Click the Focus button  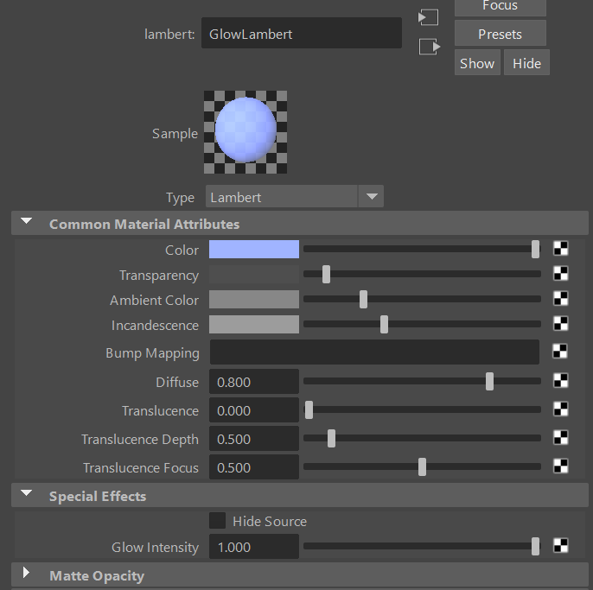(500, 7)
